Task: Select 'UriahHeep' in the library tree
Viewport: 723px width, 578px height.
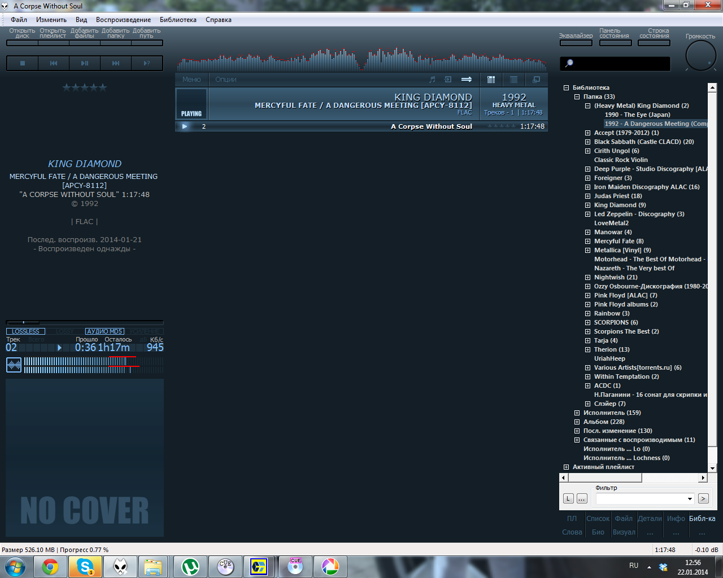Action: tap(609, 358)
